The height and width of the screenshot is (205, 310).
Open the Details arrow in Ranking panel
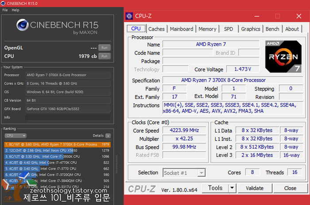point(108,136)
